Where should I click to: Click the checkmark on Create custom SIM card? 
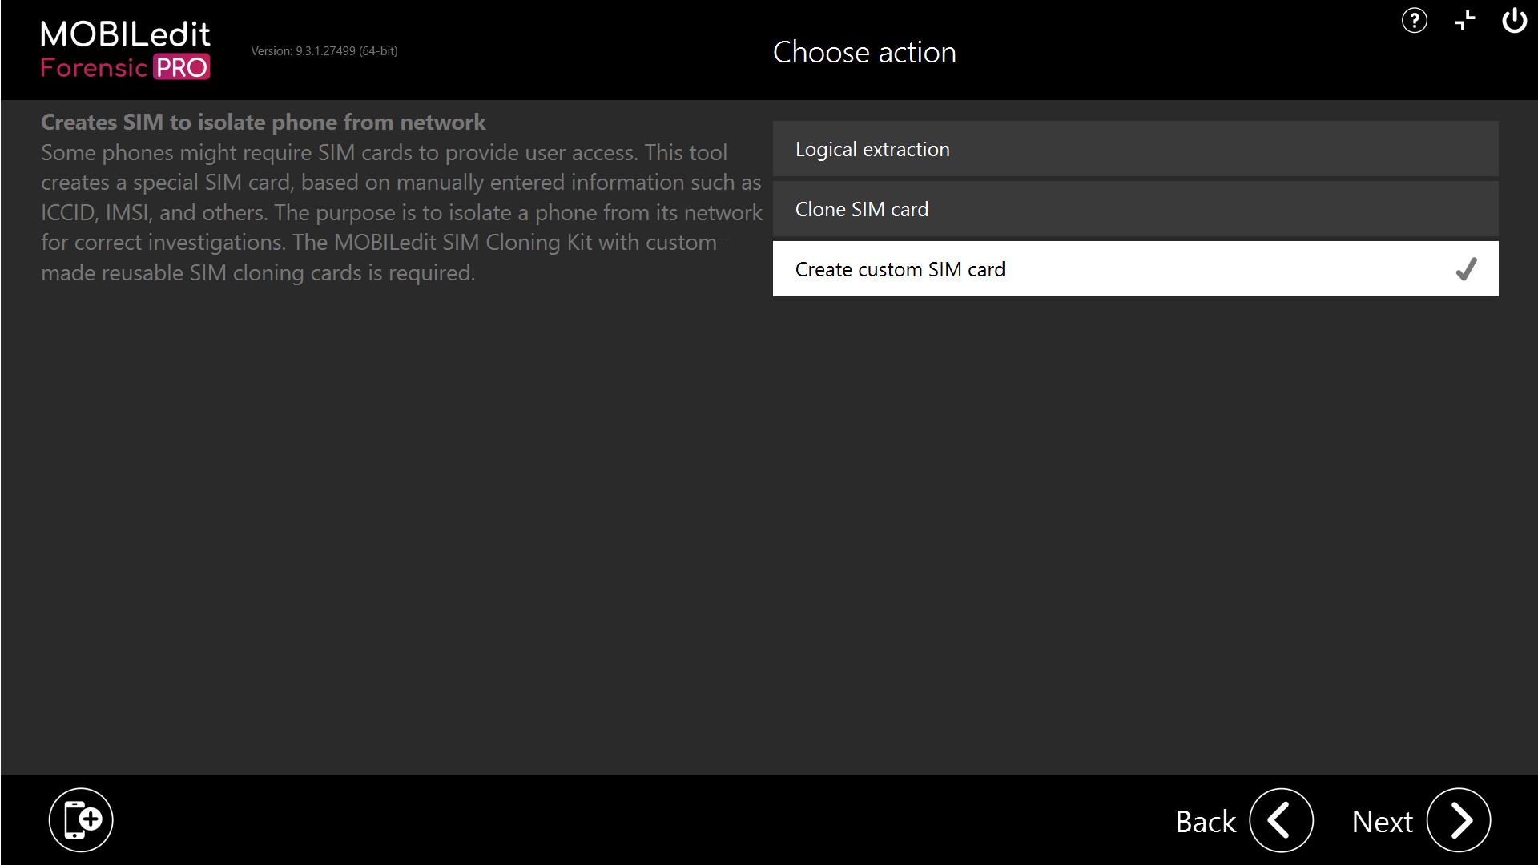[1467, 269]
